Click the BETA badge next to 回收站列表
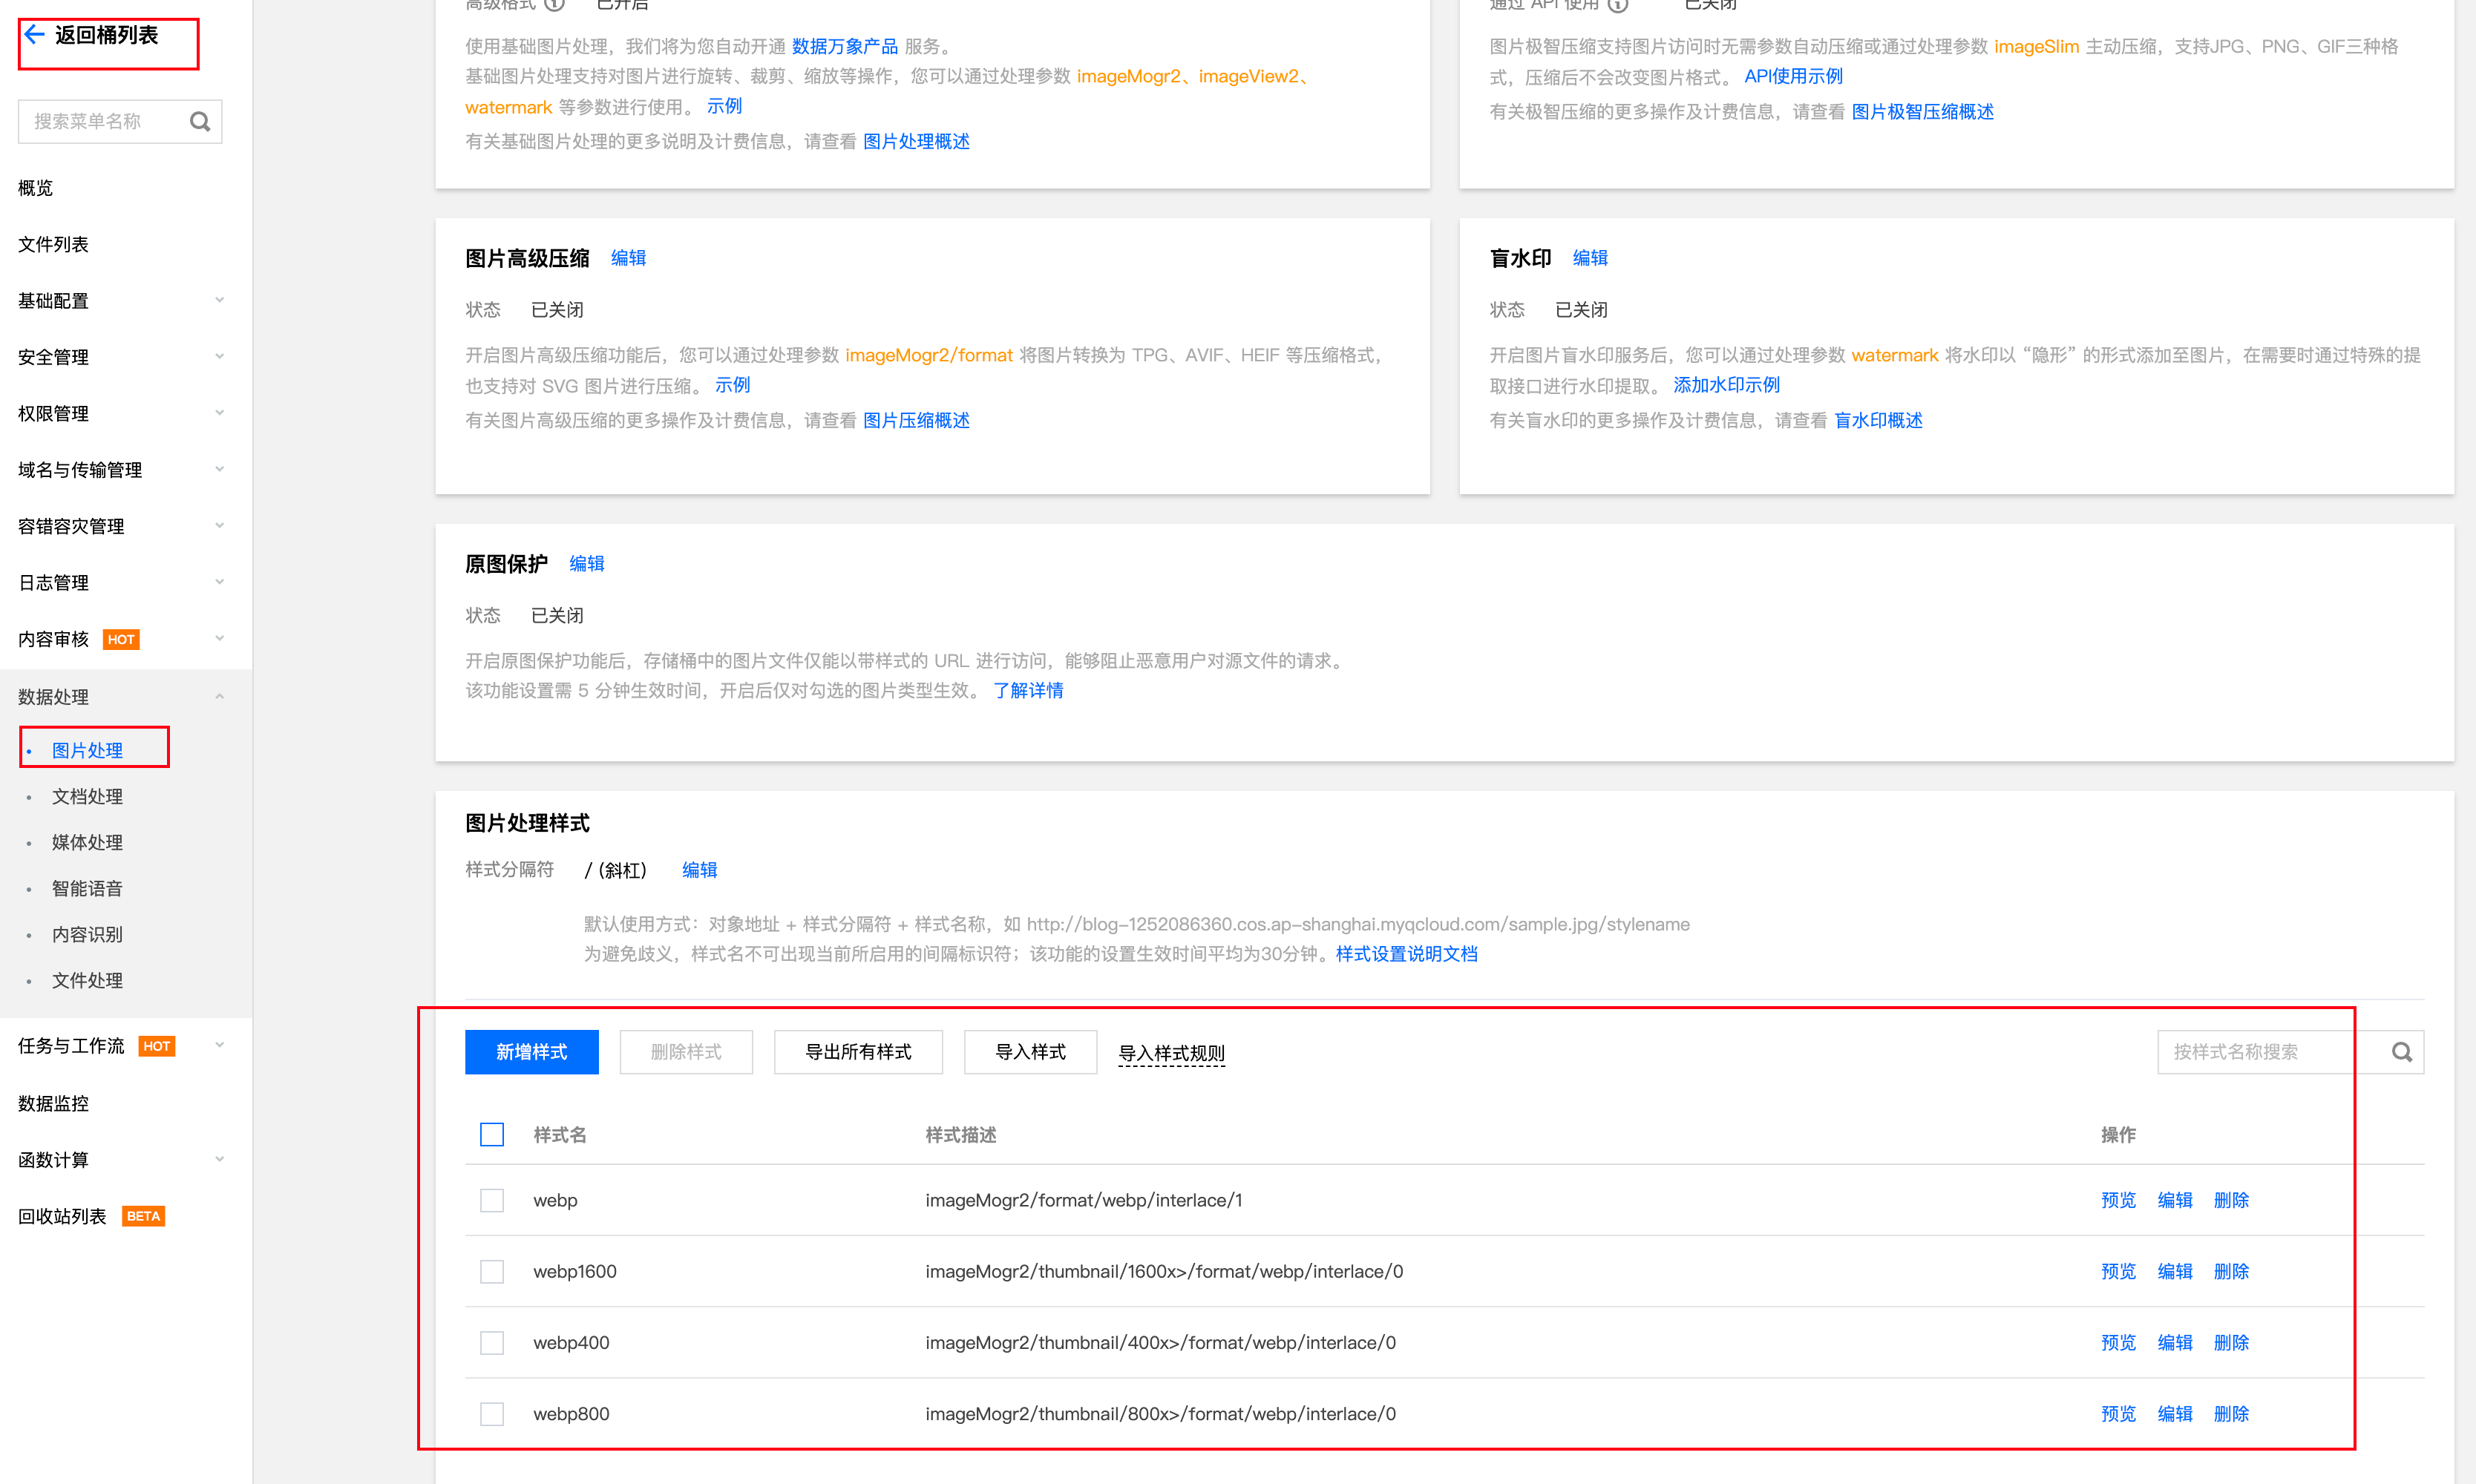This screenshot has height=1484, width=2476. (143, 1217)
